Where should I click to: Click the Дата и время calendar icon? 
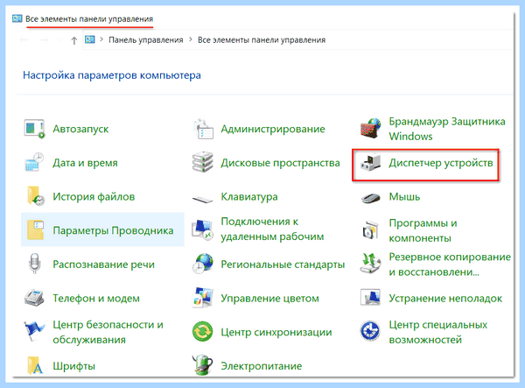click(x=34, y=163)
